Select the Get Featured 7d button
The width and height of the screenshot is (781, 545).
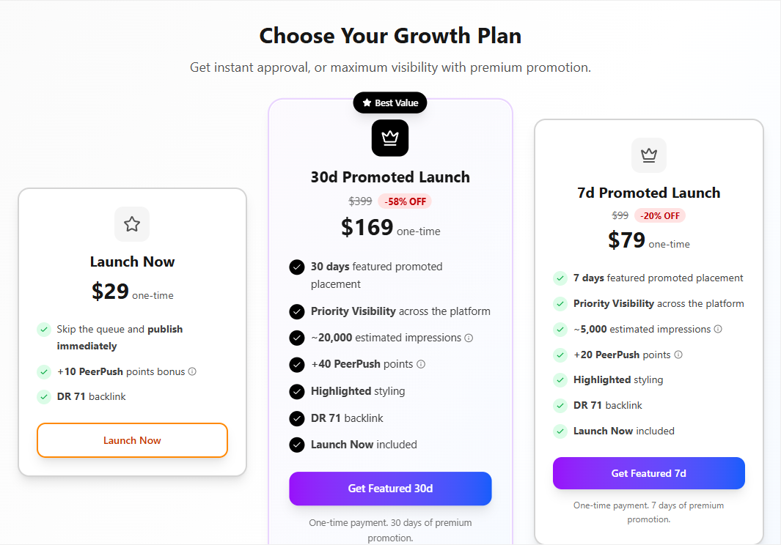point(648,473)
